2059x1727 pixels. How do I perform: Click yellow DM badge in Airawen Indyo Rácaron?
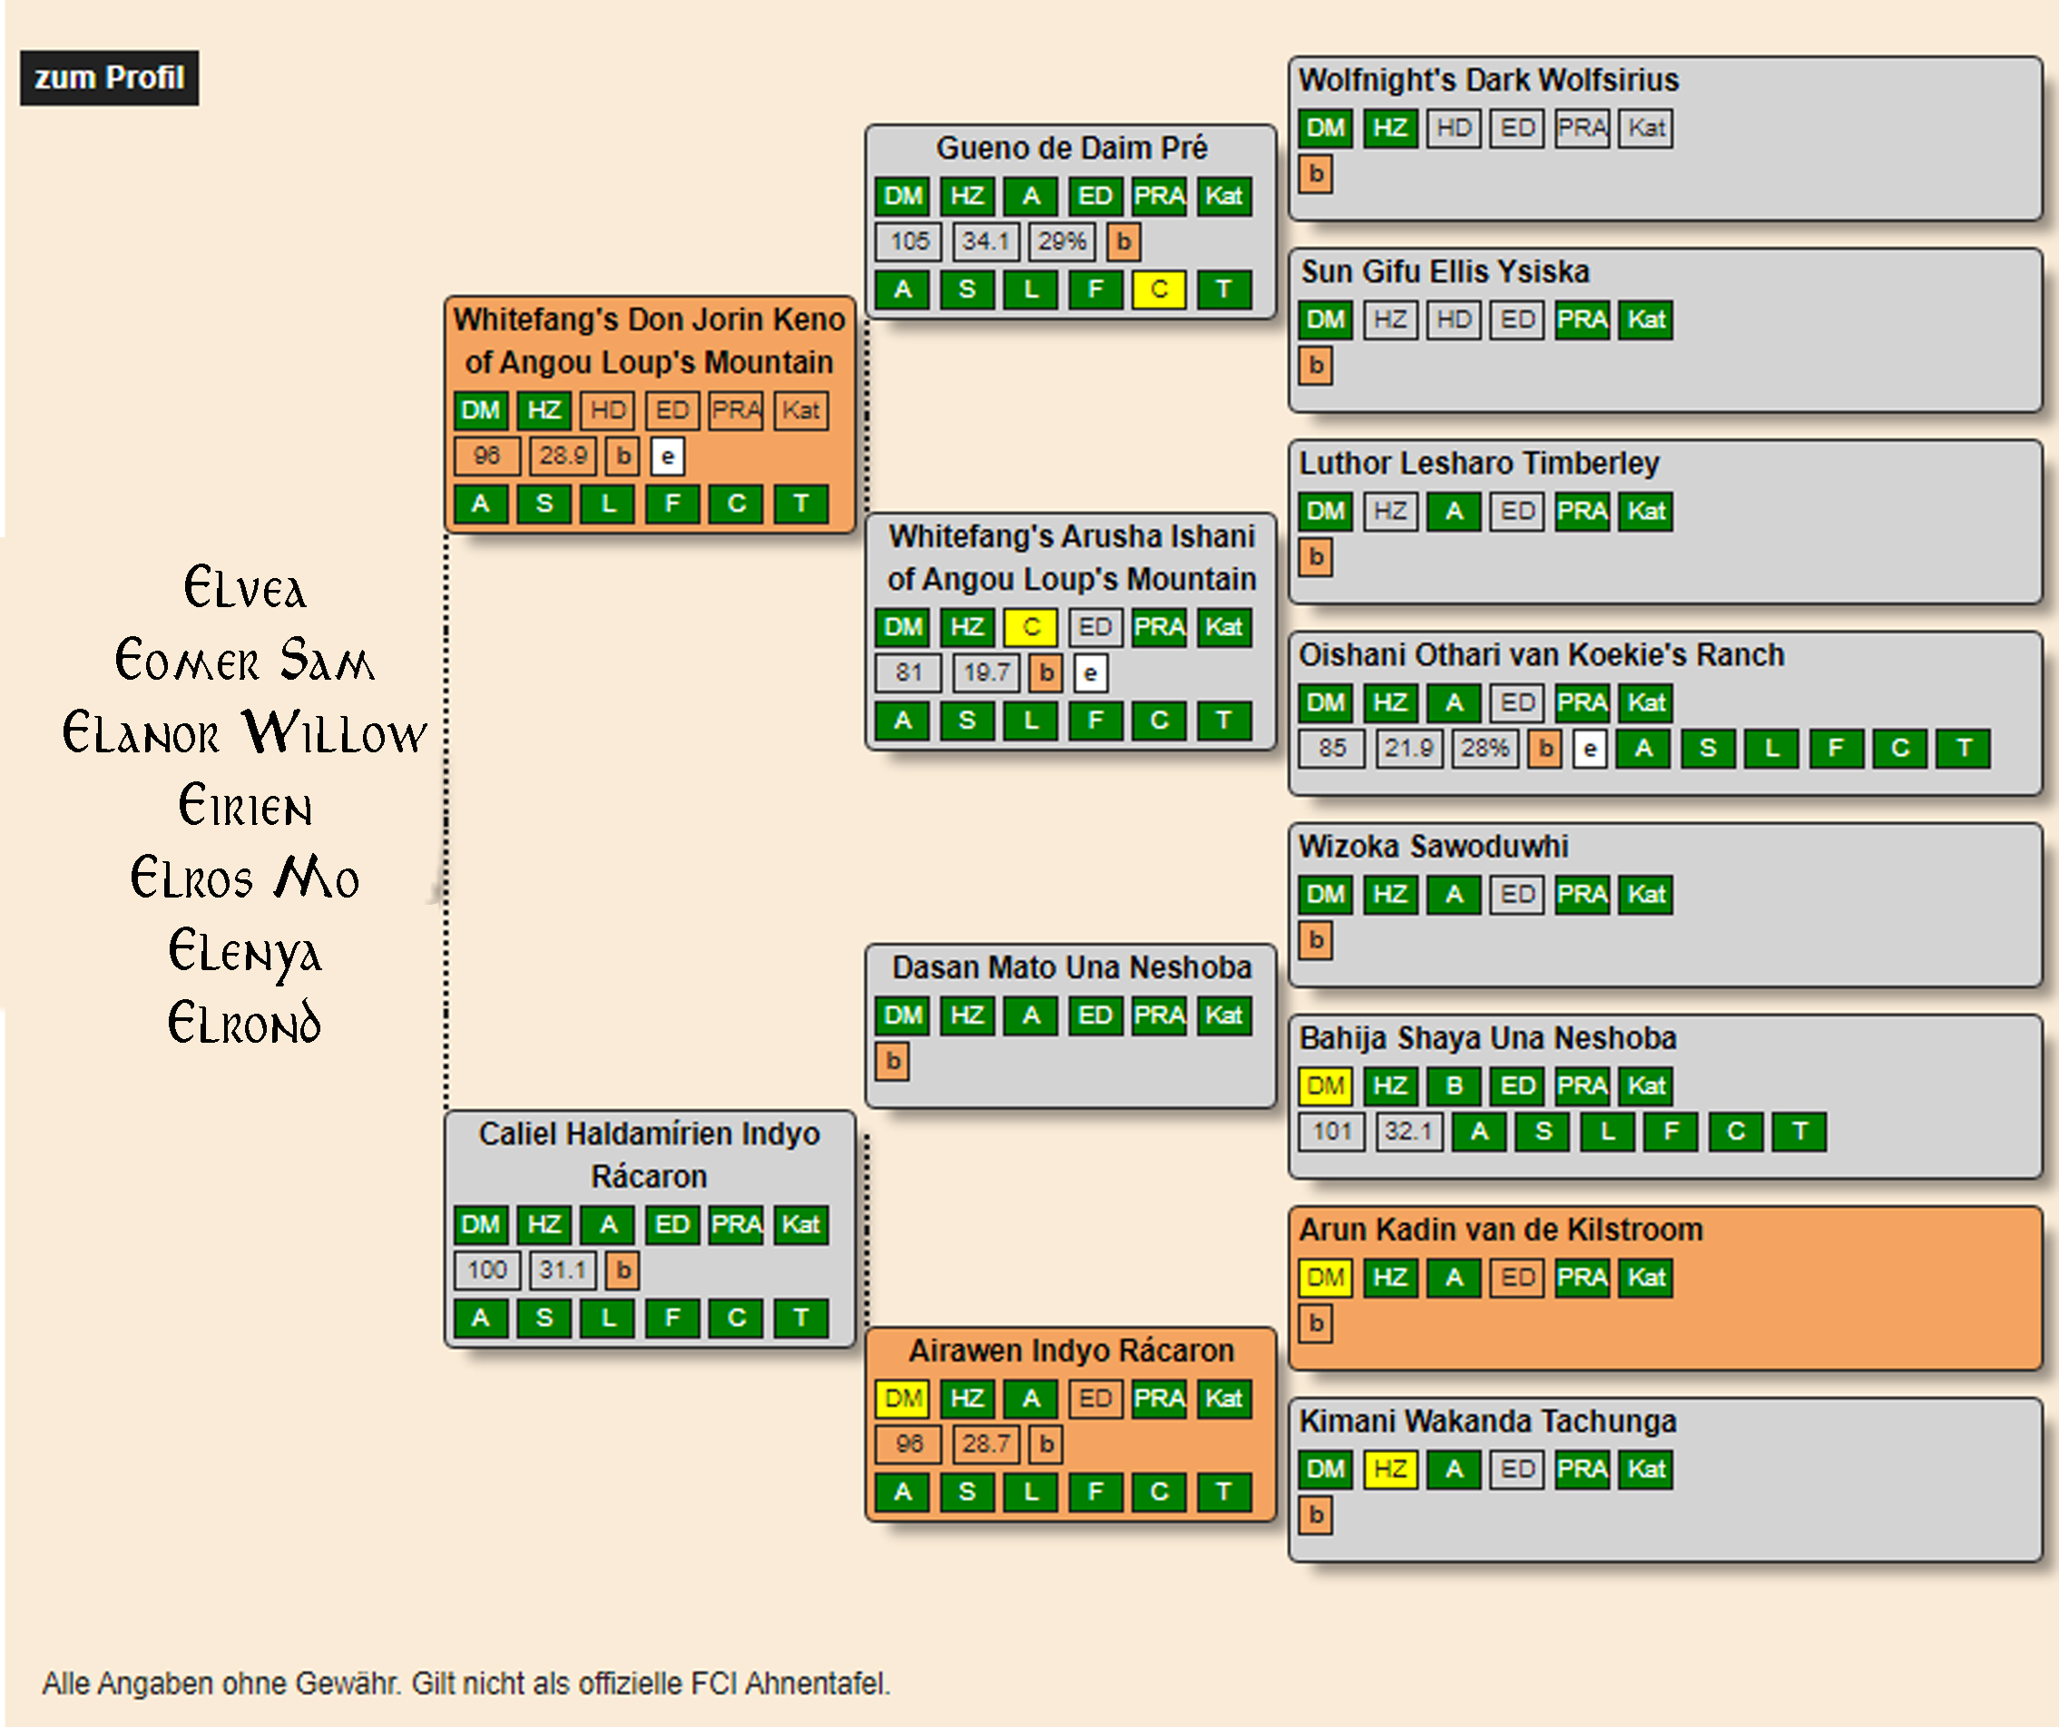tap(902, 1398)
